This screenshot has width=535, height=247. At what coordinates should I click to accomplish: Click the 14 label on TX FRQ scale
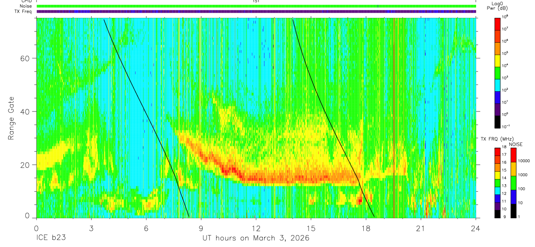tap(504, 178)
